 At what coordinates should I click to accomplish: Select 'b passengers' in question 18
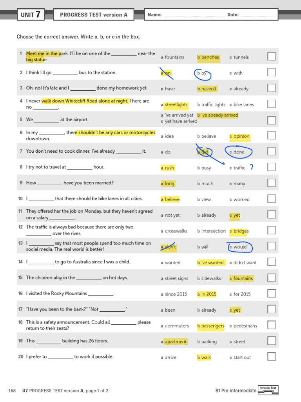coord(211,326)
